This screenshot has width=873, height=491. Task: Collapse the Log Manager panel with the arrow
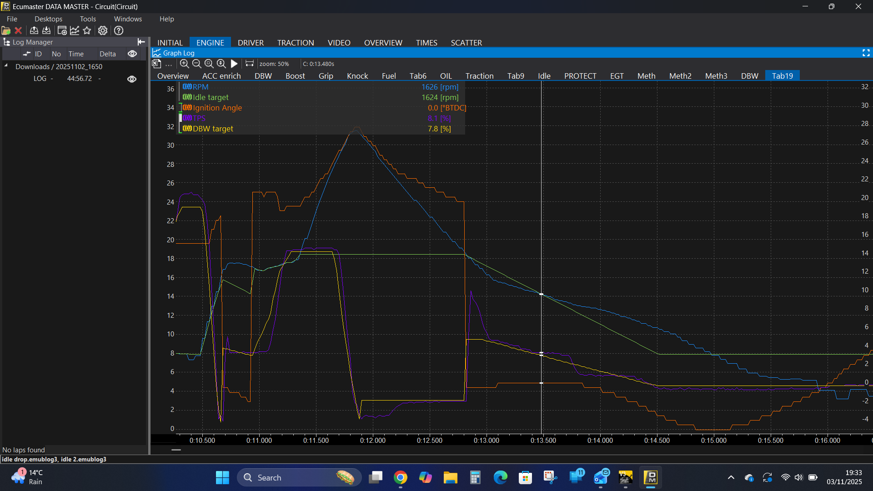click(141, 42)
